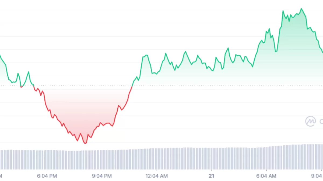Screen dimensions: 323x181
Task: Select the 6:04 PM time axis label
Action: (47, 176)
